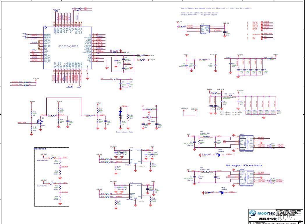305x224 pixels.
Task: Click the SW net label left of LB3
Action: pos(102,79)
